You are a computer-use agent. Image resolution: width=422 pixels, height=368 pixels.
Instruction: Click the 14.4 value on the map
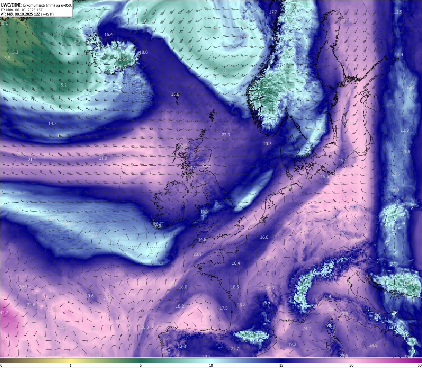click(x=327, y=297)
